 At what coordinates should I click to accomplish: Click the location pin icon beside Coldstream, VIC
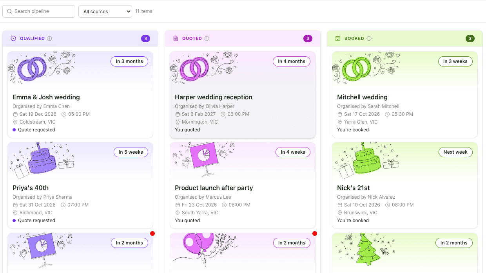tap(15, 122)
